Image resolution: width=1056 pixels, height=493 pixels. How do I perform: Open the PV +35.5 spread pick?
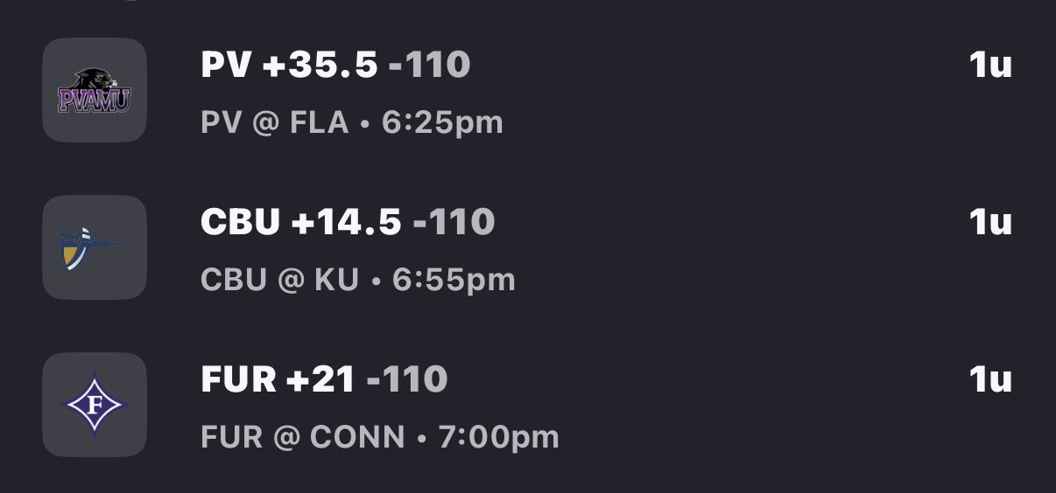point(289,66)
